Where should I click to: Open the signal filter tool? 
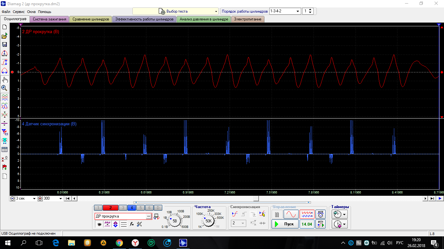(x=5, y=132)
